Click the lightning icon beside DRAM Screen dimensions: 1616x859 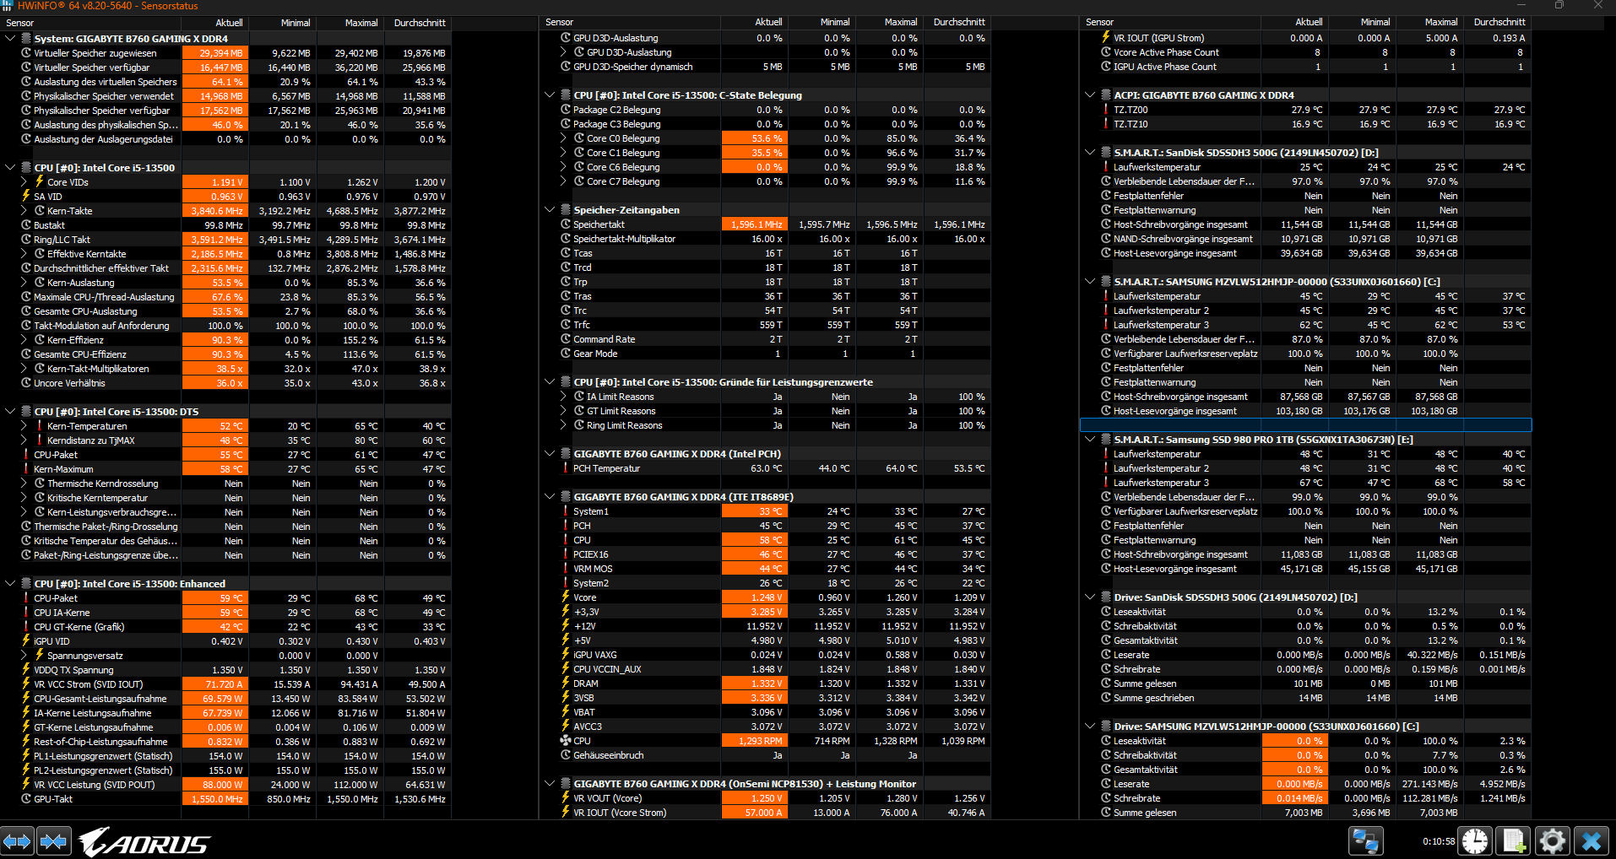pos(566,683)
